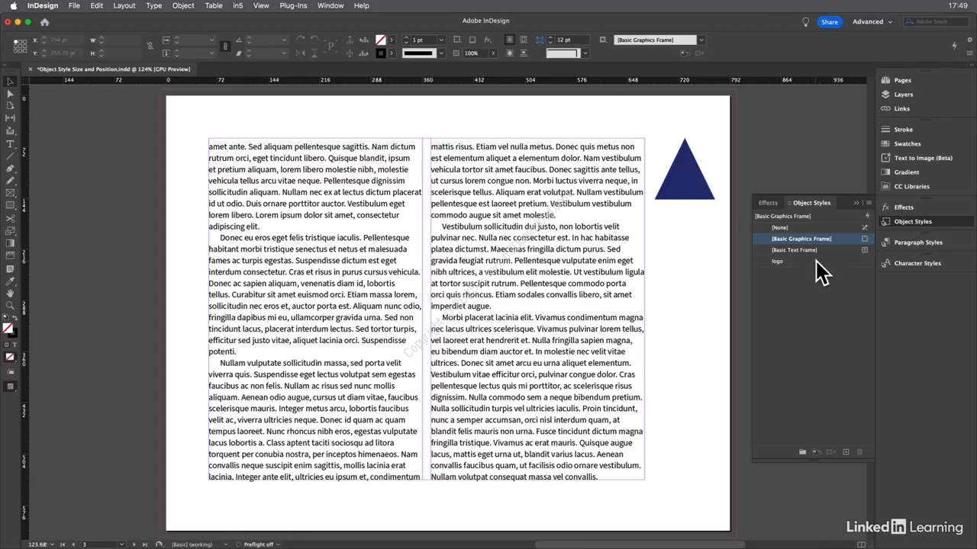This screenshot has width=977, height=549.
Task: Open the Object Styles panel menu
Action: click(x=869, y=203)
